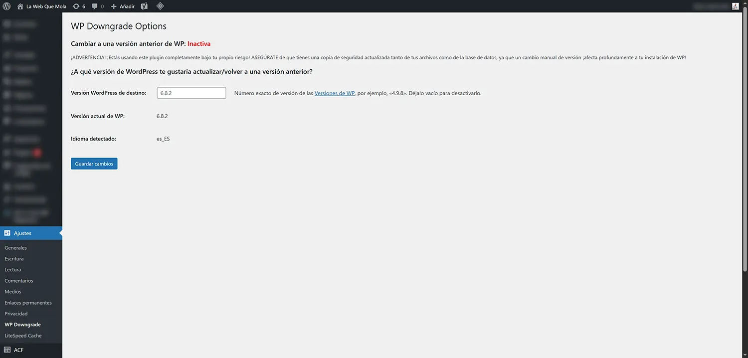
Task: Click the comments bubble icon
Action: pos(95,6)
